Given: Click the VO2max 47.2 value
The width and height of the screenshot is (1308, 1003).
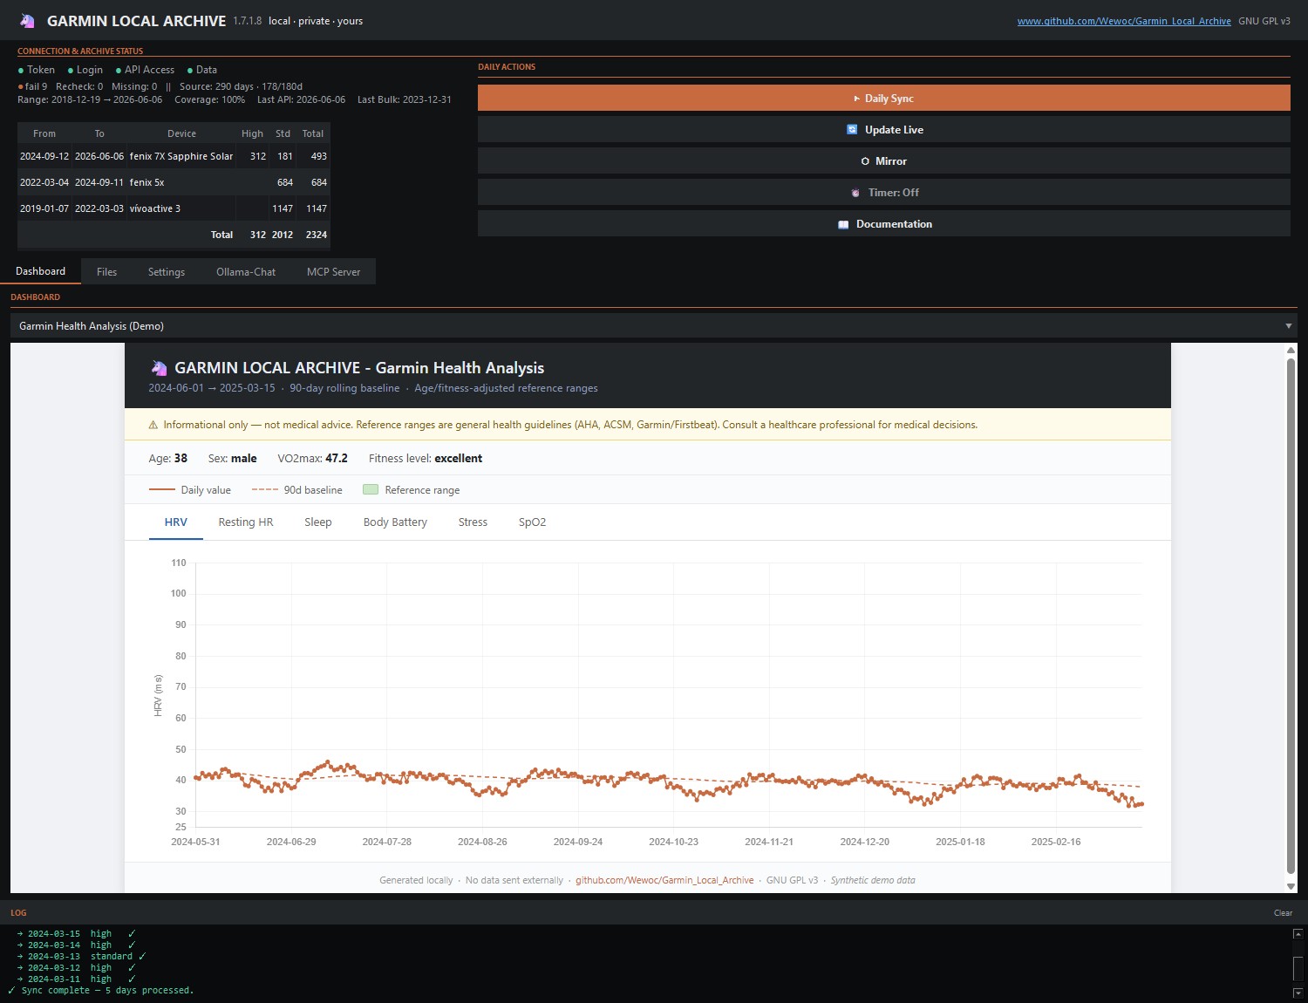Looking at the screenshot, I should point(337,459).
